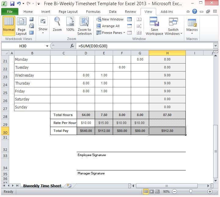This screenshot has height=197, width=220.
Task: Switch to the Page Layout ribbon tab
Action: click(x=68, y=12)
